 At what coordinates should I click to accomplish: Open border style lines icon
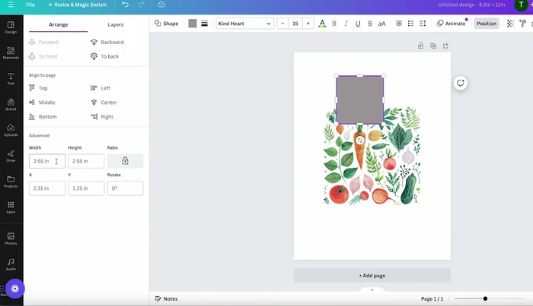[205, 24]
